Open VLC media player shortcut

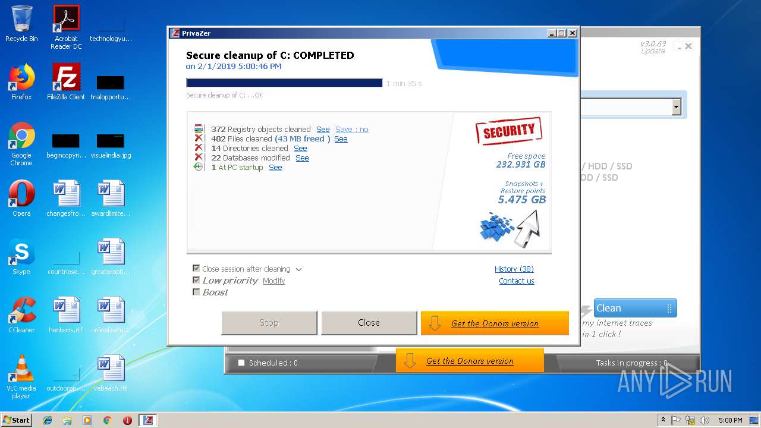tap(21, 377)
